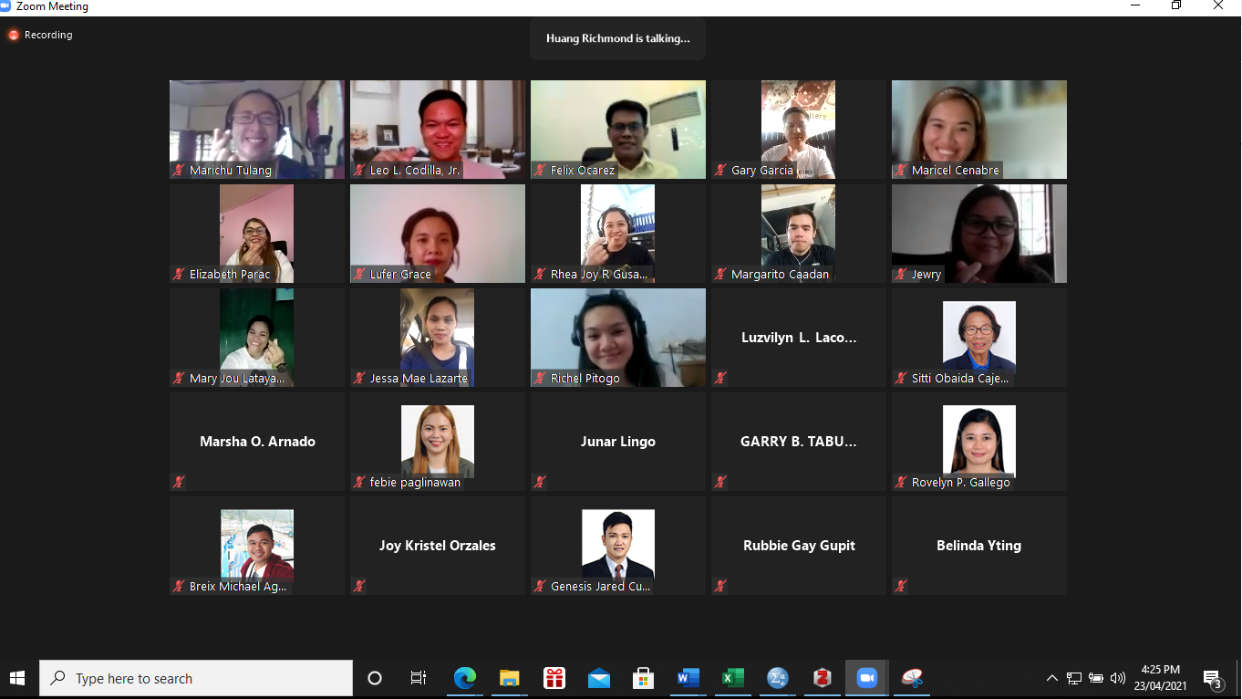Select Leo L. Codilla, Jr.'s video tile
This screenshot has width=1242, height=699.
point(438,130)
